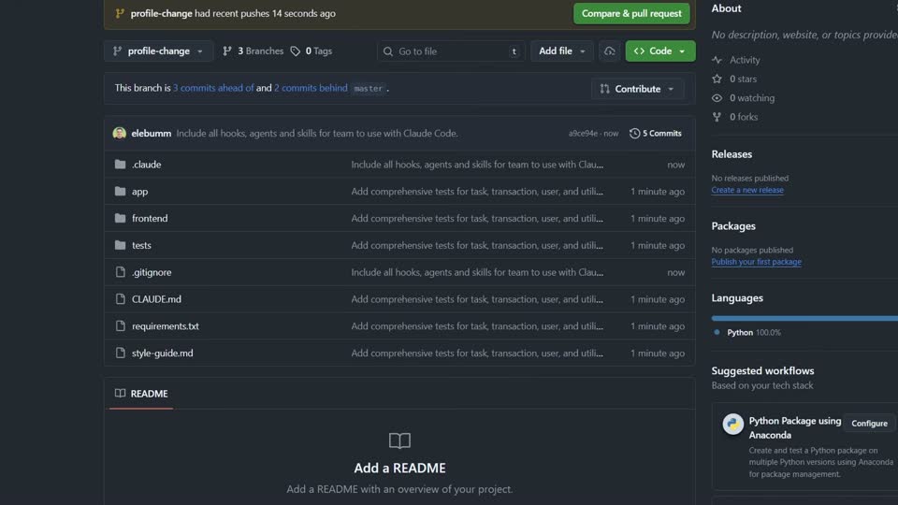The image size is (898, 505).
Task: Click Publish your first package
Action: tap(756, 262)
